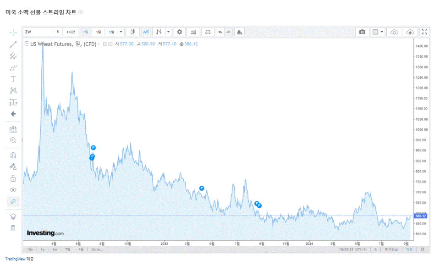Select the 1시간 interval tab
The image size is (440, 266).
71,32
